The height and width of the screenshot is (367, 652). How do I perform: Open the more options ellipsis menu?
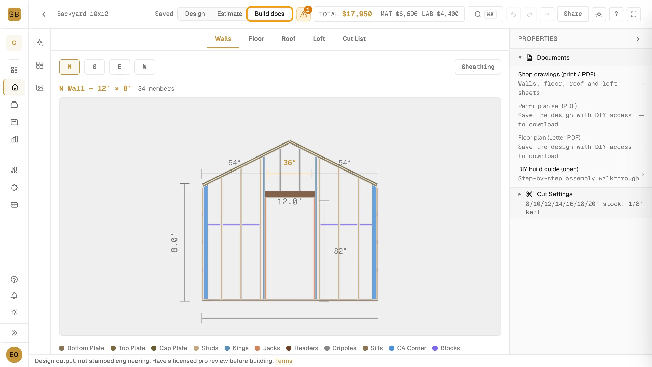pyautogui.click(x=547, y=14)
